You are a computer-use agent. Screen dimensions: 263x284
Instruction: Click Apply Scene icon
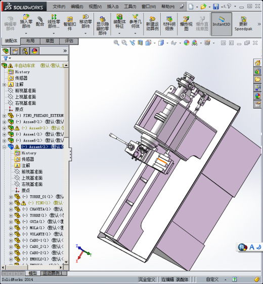(x=195, y=43)
